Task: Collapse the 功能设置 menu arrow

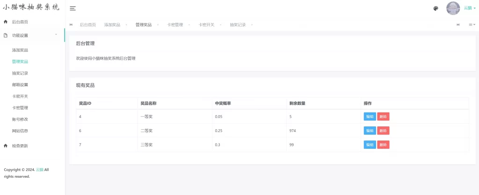Action: [x=56, y=35]
